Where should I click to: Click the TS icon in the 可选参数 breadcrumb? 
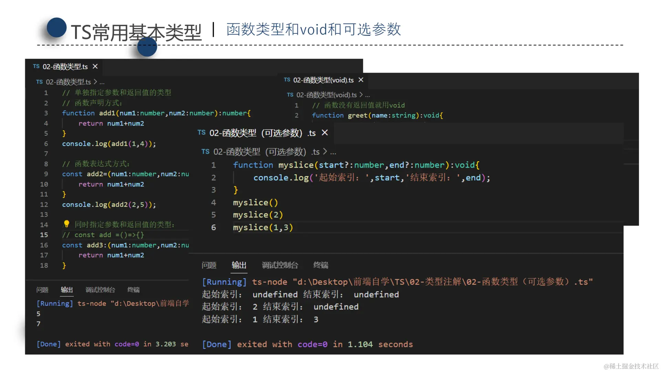206,152
